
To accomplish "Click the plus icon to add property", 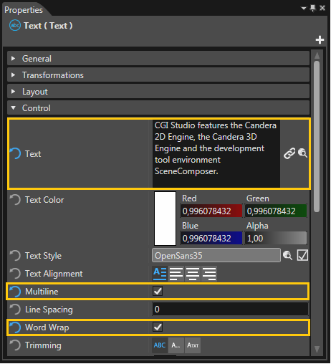I will 320,39.
